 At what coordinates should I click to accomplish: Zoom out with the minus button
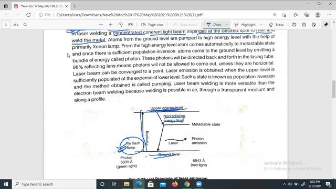tap(101, 25)
